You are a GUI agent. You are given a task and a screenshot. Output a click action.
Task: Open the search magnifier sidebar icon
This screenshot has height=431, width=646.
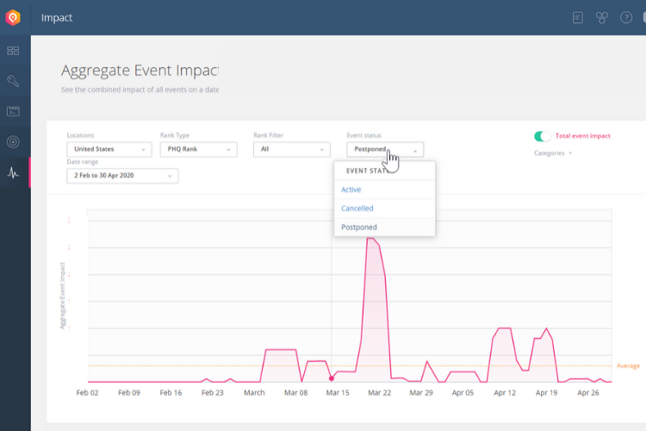(x=13, y=81)
